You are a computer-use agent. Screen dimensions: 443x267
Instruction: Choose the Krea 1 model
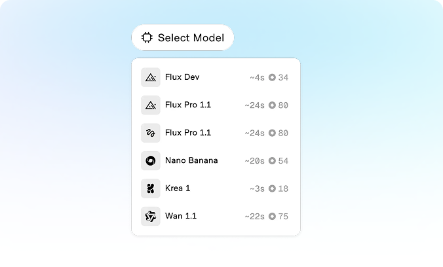pyautogui.click(x=216, y=188)
